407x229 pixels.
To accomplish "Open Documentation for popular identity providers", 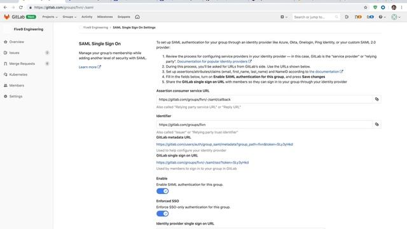I will click(x=214, y=62).
